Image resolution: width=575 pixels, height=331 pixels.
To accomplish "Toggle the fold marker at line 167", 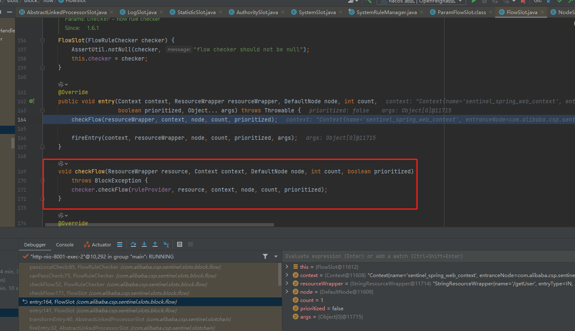I will [42, 147].
